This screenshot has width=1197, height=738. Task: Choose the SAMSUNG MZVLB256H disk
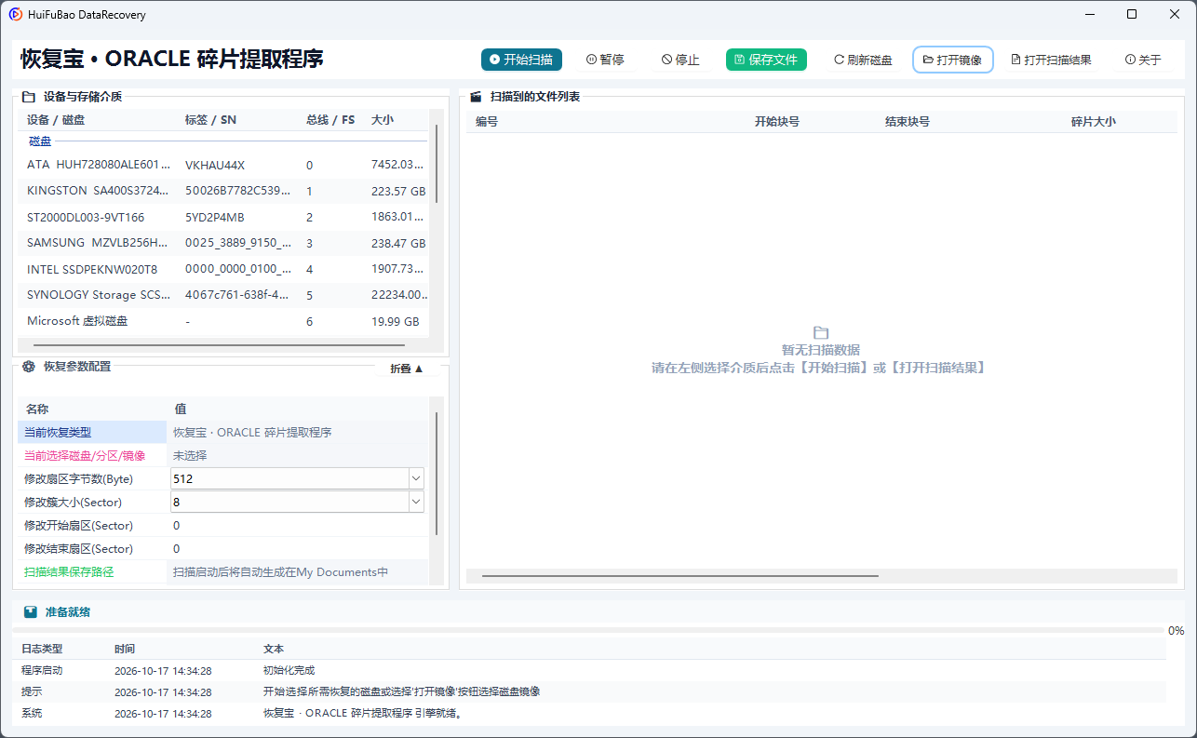[223, 243]
